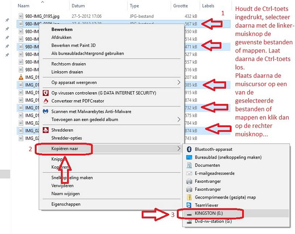Click the file icon of 980-IMG_0195.jpg
295x234 pixels.
click(x=21, y=16)
